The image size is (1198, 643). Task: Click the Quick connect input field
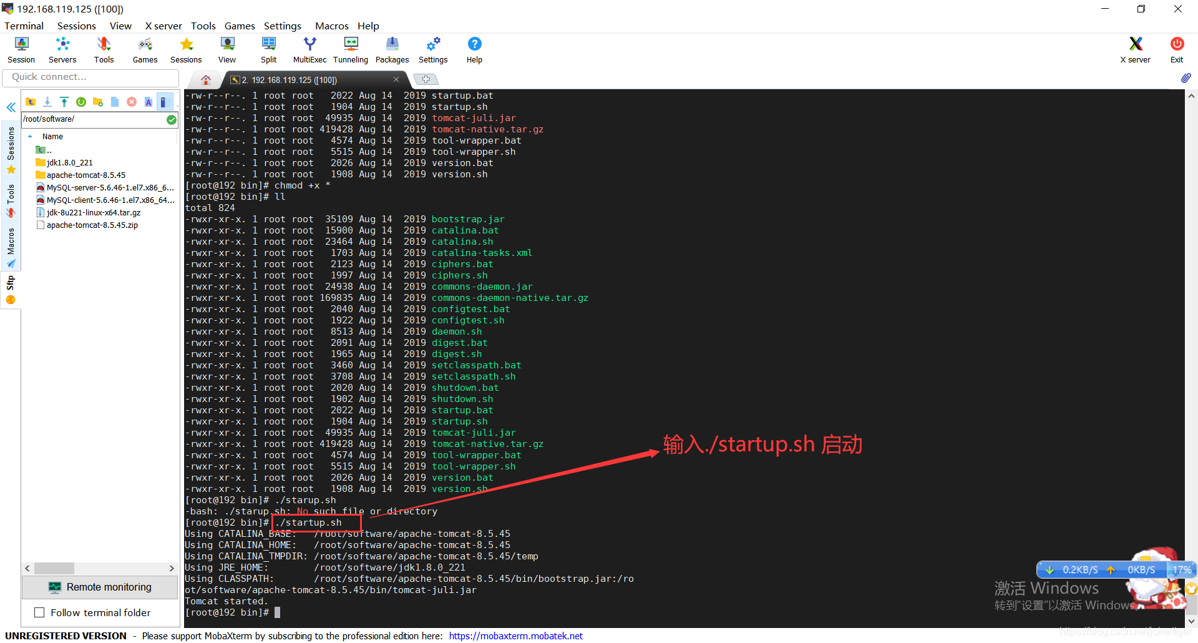(90, 77)
